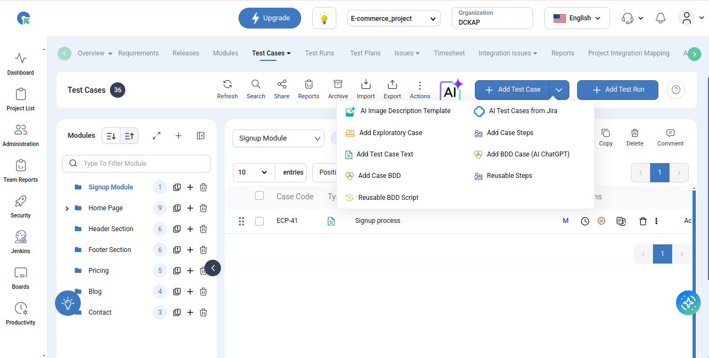Image resolution: width=709 pixels, height=358 pixels.
Task: Open the entries-per-page dropdown showing 10
Action: pyautogui.click(x=253, y=172)
